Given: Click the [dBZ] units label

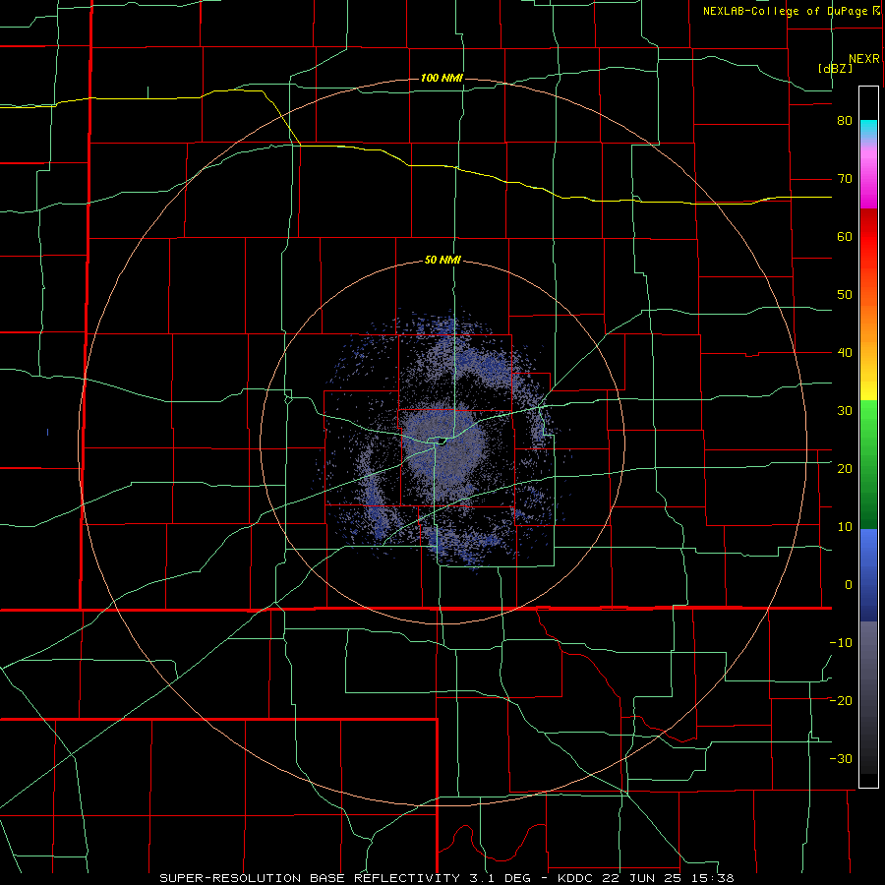Looking at the screenshot, I should pos(835,68).
